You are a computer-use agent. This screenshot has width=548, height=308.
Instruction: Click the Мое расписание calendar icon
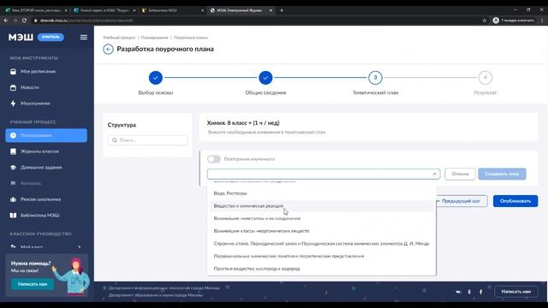13,71
